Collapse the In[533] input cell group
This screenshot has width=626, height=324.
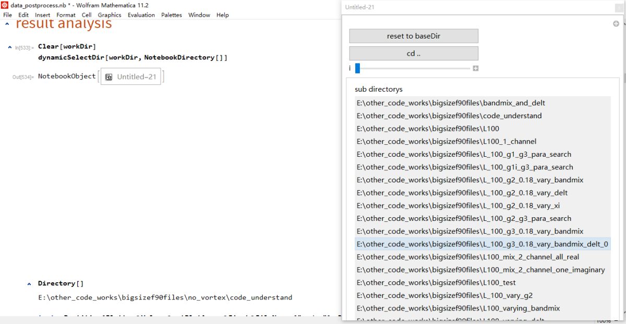click(10, 47)
